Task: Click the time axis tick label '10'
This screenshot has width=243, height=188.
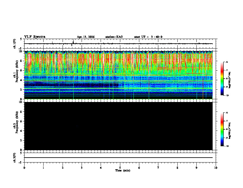Action: (x=216, y=168)
